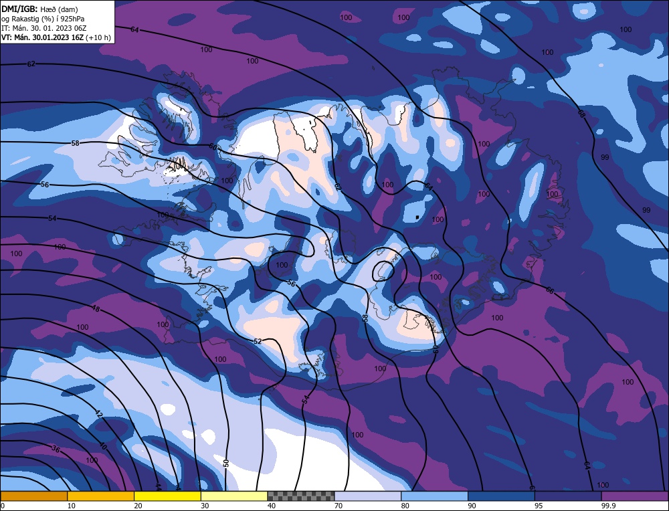
Task: Click the '50' contour label
Action: pos(226,463)
